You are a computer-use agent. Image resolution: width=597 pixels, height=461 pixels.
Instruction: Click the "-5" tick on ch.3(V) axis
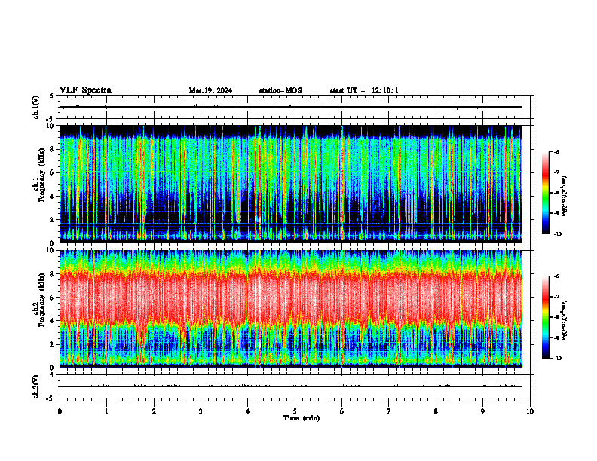coord(51,398)
